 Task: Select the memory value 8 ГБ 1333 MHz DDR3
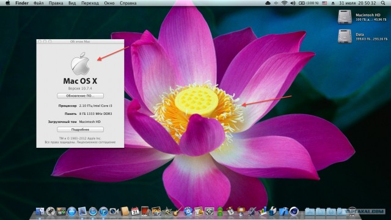(95, 114)
